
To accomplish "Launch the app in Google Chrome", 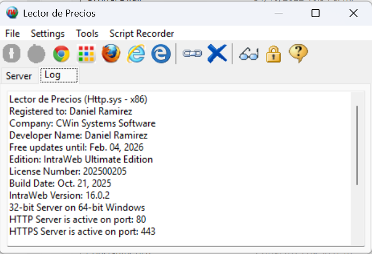I will (62, 54).
